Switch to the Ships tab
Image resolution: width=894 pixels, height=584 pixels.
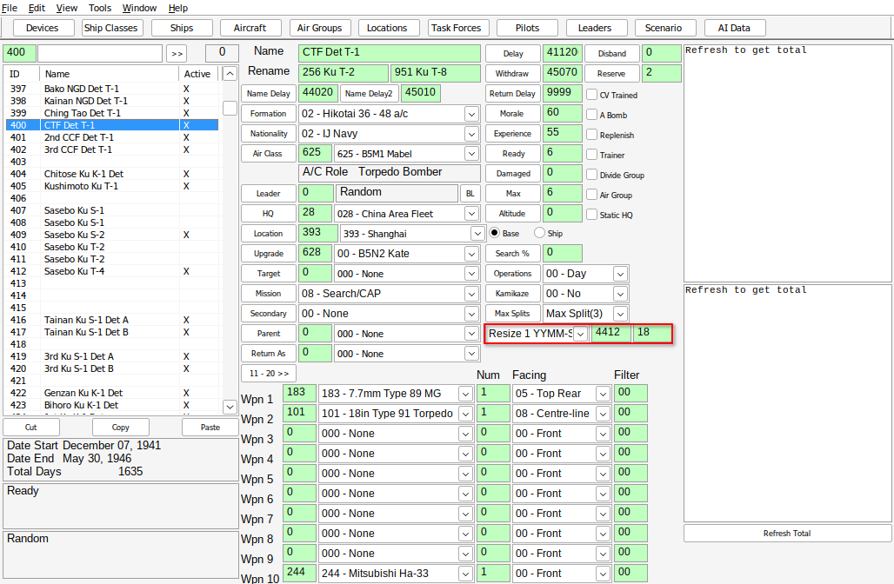181,28
